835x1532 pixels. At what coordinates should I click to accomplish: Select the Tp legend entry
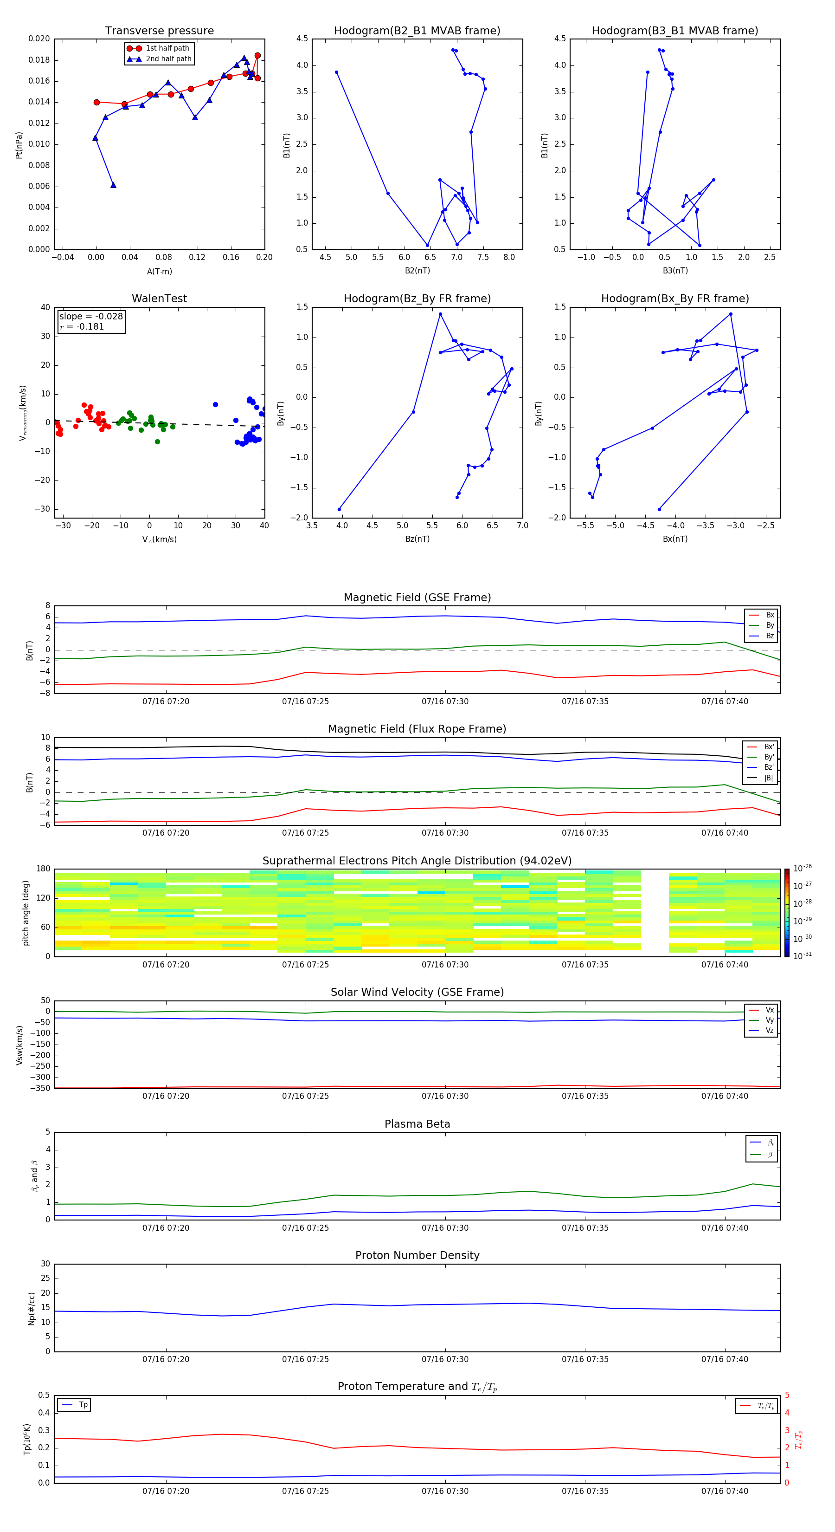[x=74, y=1405]
